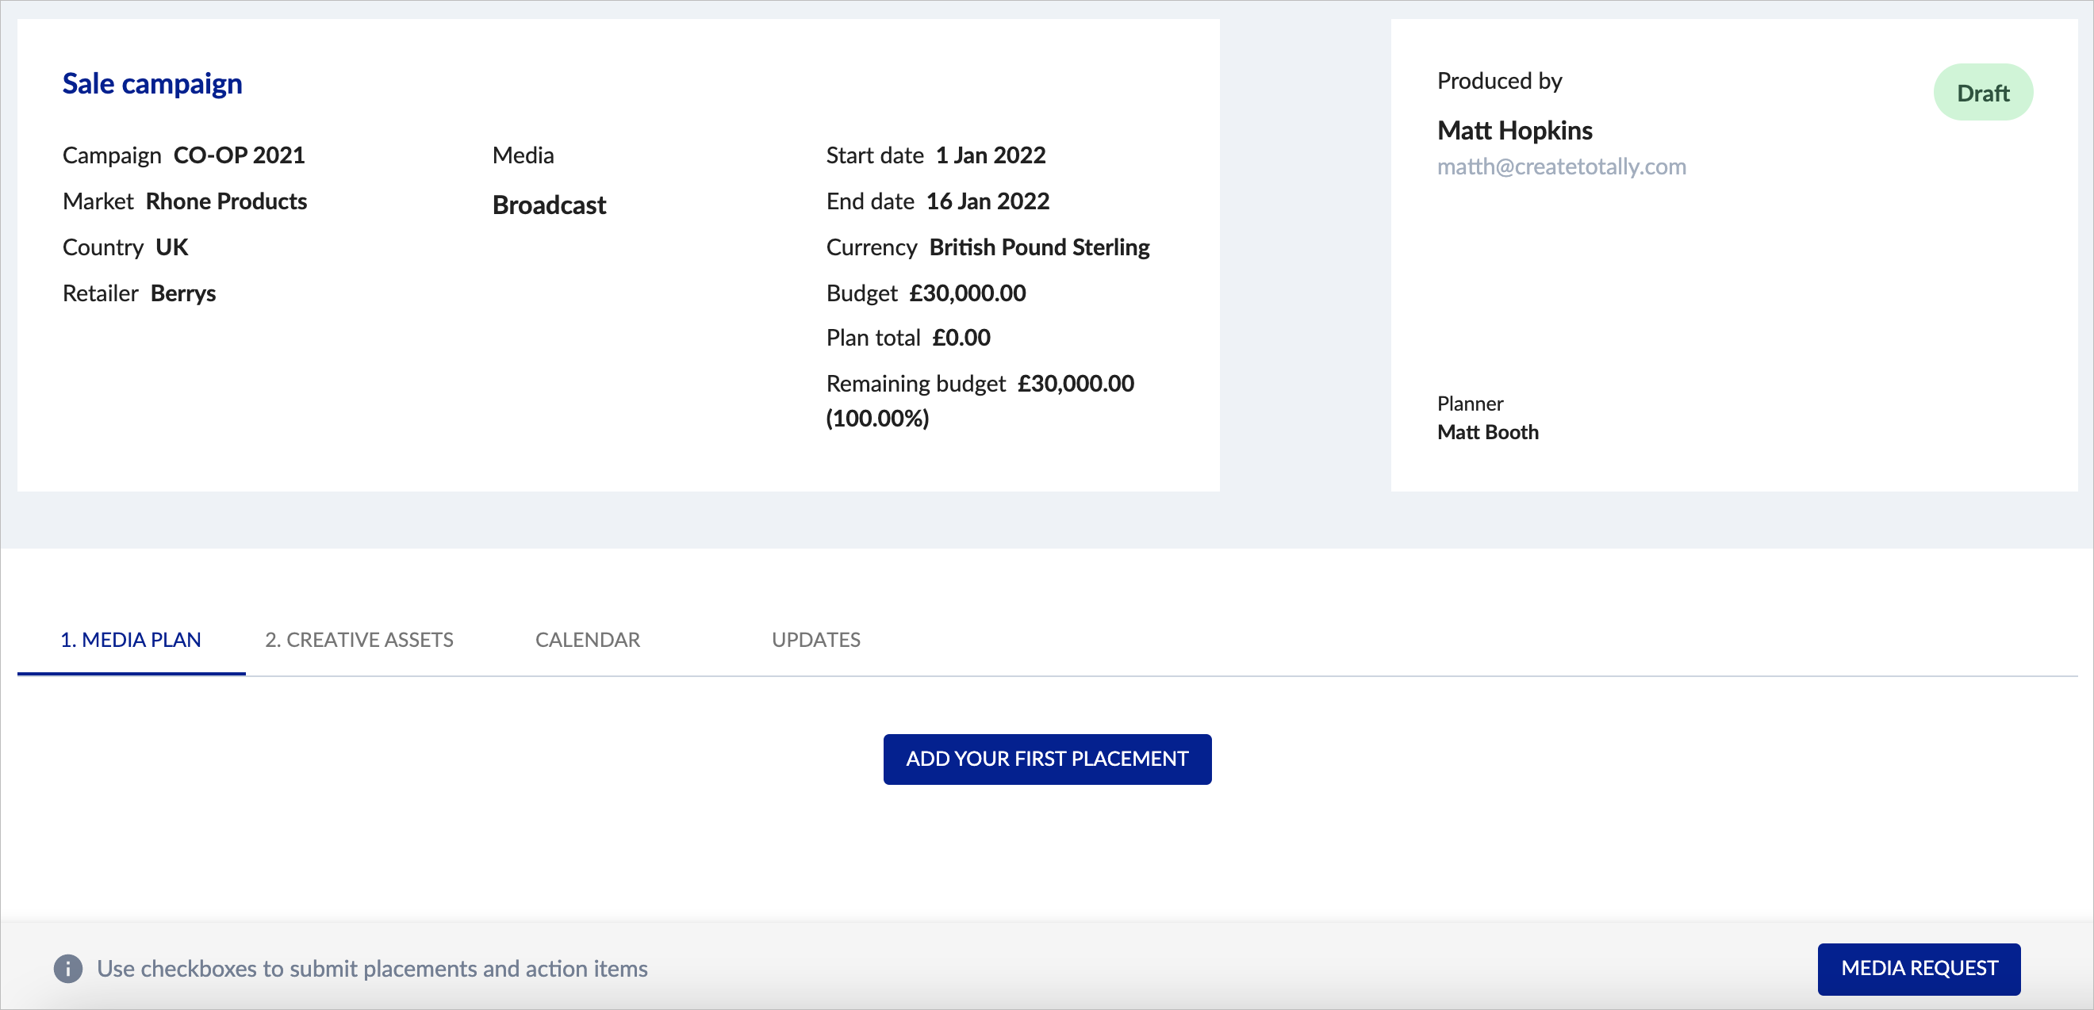Open the Calendar tab

[x=588, y=640]
